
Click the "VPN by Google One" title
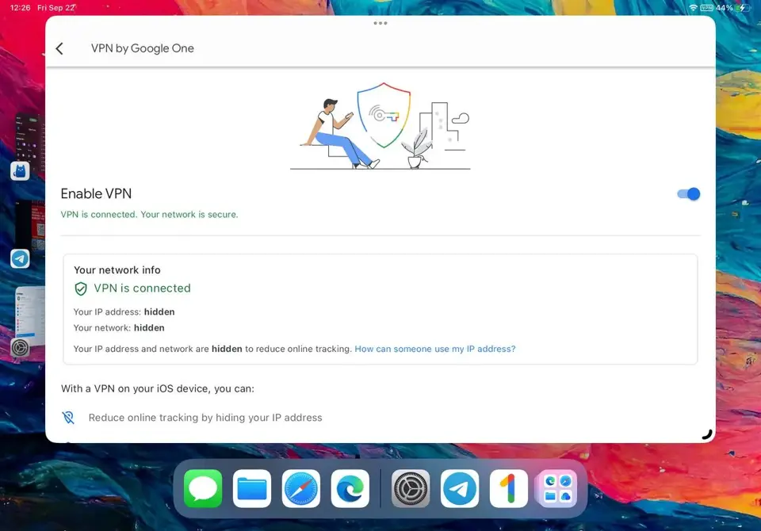pos(143,48)
